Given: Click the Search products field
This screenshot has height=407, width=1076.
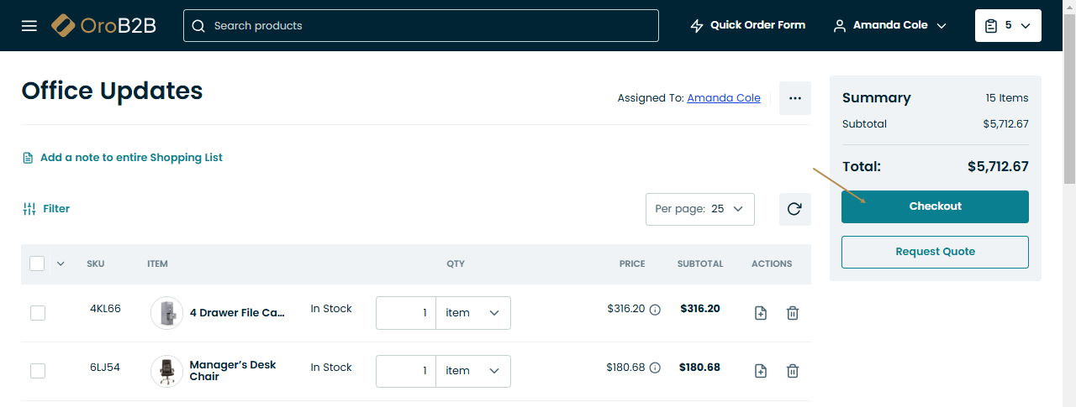Looking at the screenshot, I should [x=420, y=25].
